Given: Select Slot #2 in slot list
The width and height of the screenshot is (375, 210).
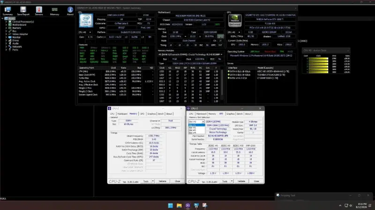Looking at the screenshot, I should pyautogui.click(x=196, y=127).
